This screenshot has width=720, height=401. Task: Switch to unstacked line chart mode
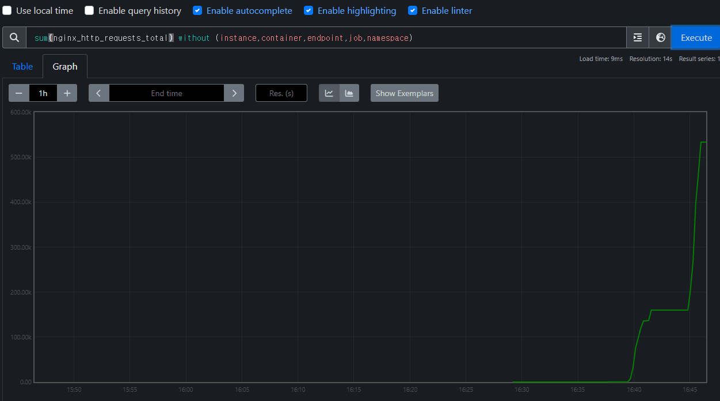pyautogui.click(x=329, y=93)
